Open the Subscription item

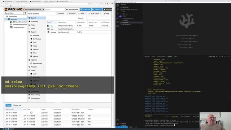(x=35, y=98)
